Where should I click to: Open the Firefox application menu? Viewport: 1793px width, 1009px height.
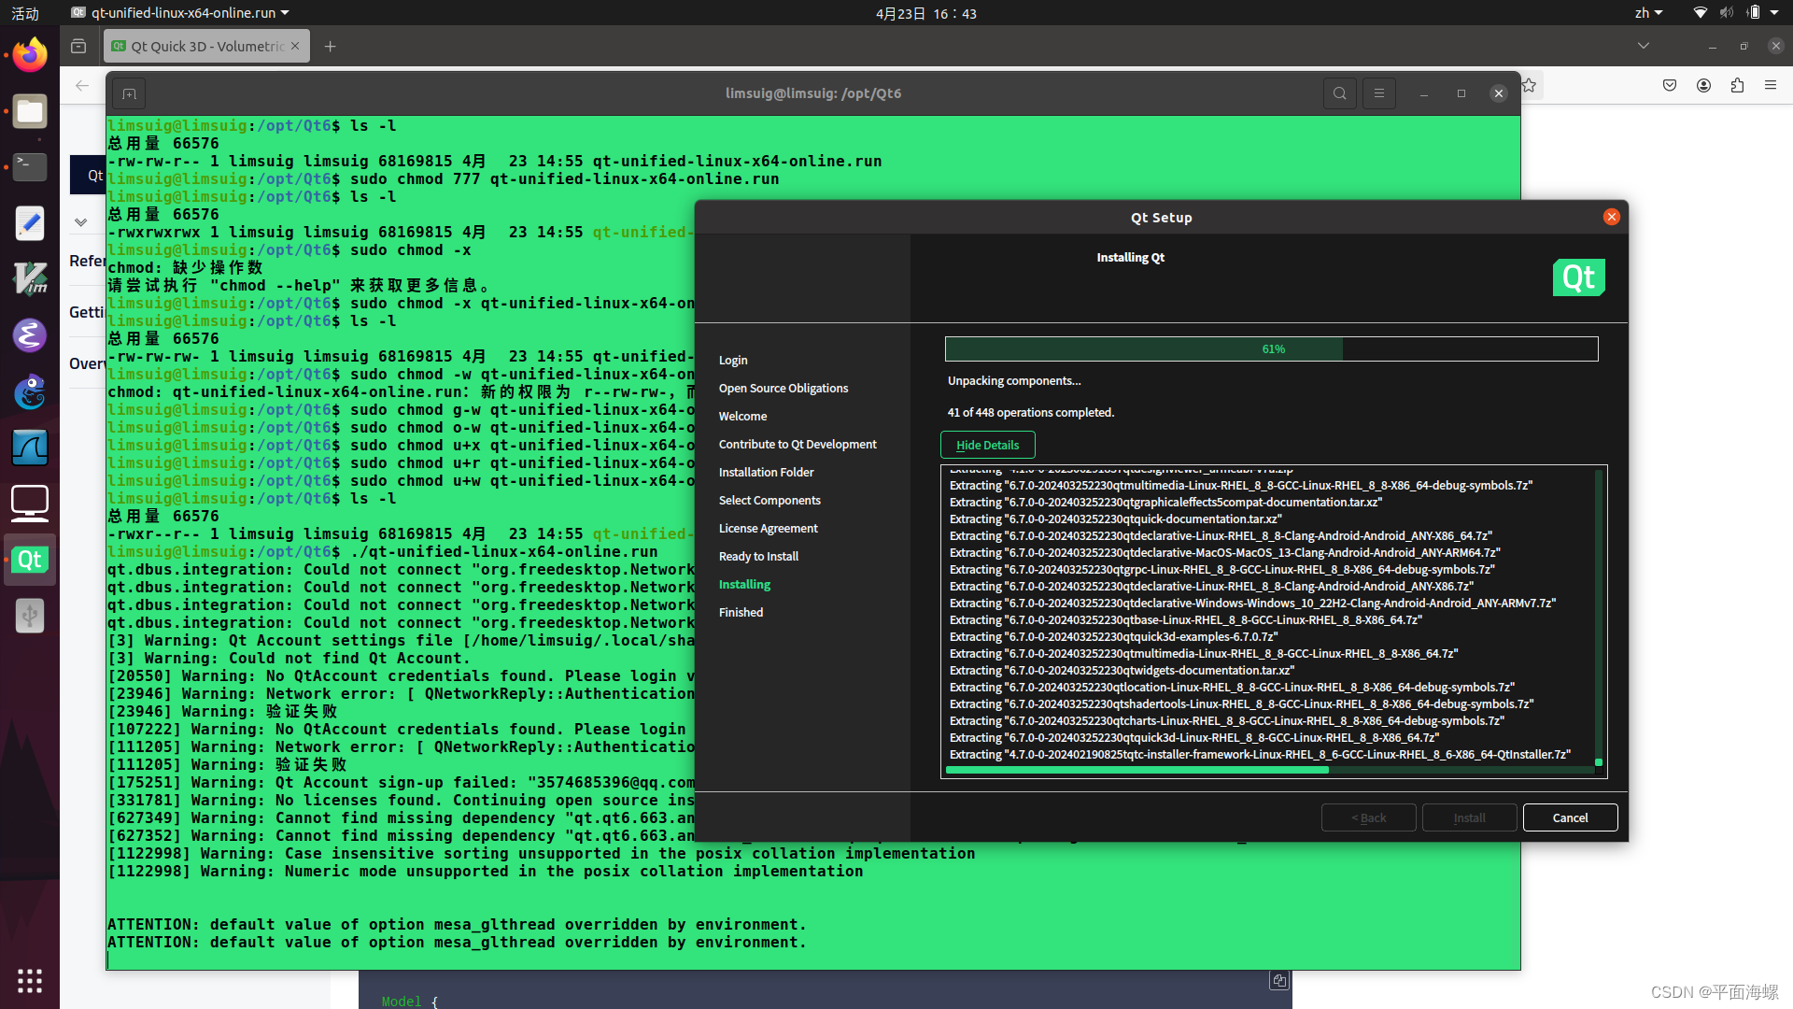[1771, 85]
